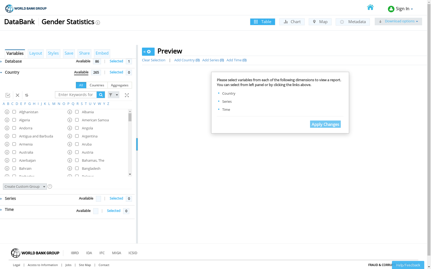This screenshot has height=269, width=431.
Task: Open the filter funnel dropdown
Action: coord(113,95)
